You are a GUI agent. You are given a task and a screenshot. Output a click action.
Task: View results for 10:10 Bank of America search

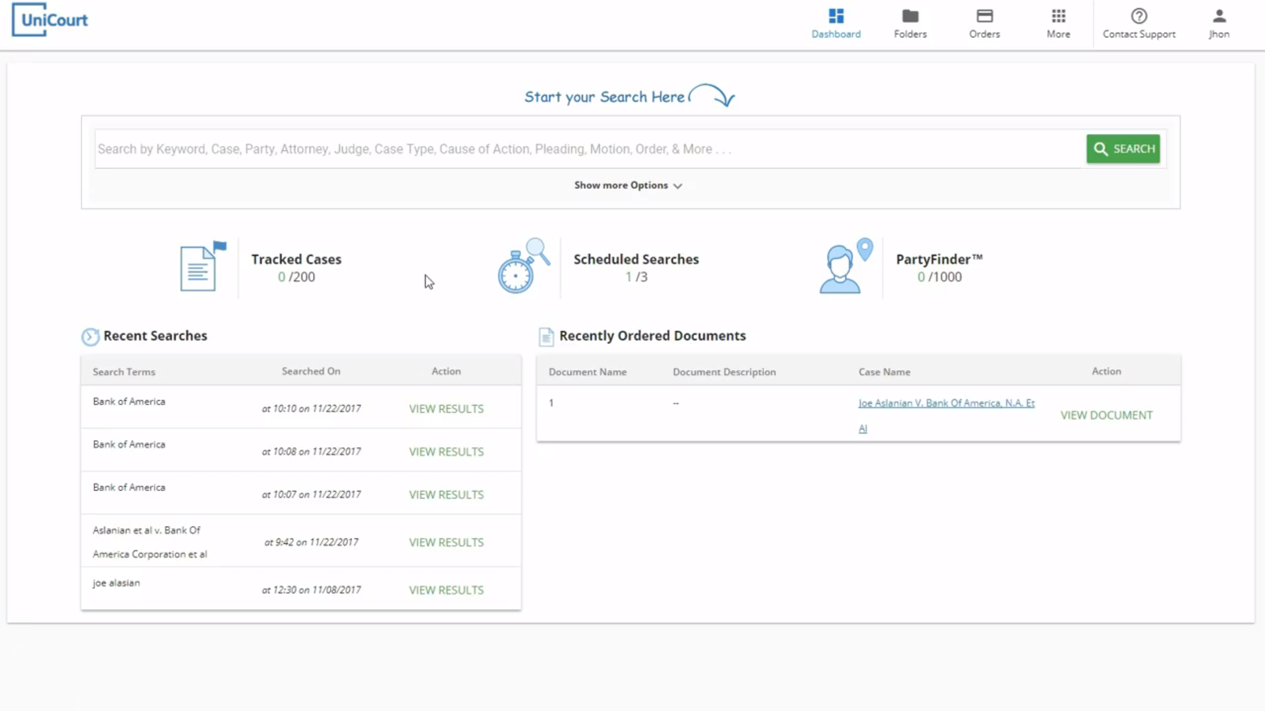(446, 409)
